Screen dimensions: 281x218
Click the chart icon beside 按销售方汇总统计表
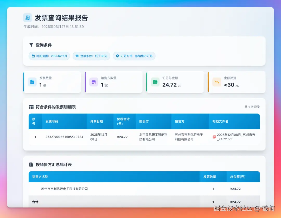tap(31, 164)
